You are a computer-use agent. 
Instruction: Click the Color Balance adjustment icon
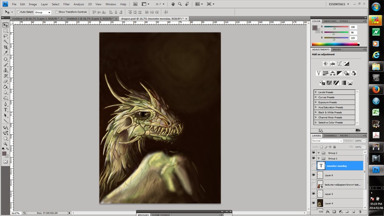(333, 73)
